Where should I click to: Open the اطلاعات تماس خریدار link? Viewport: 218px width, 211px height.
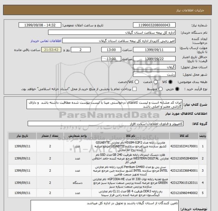pyautogui.click(x=46, y=41)
